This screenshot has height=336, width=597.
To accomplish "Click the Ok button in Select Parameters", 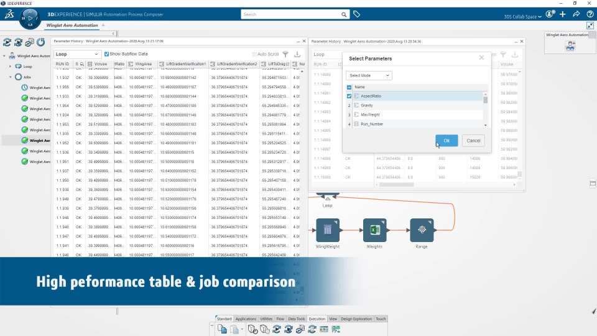I will click(x=447, y=141).
